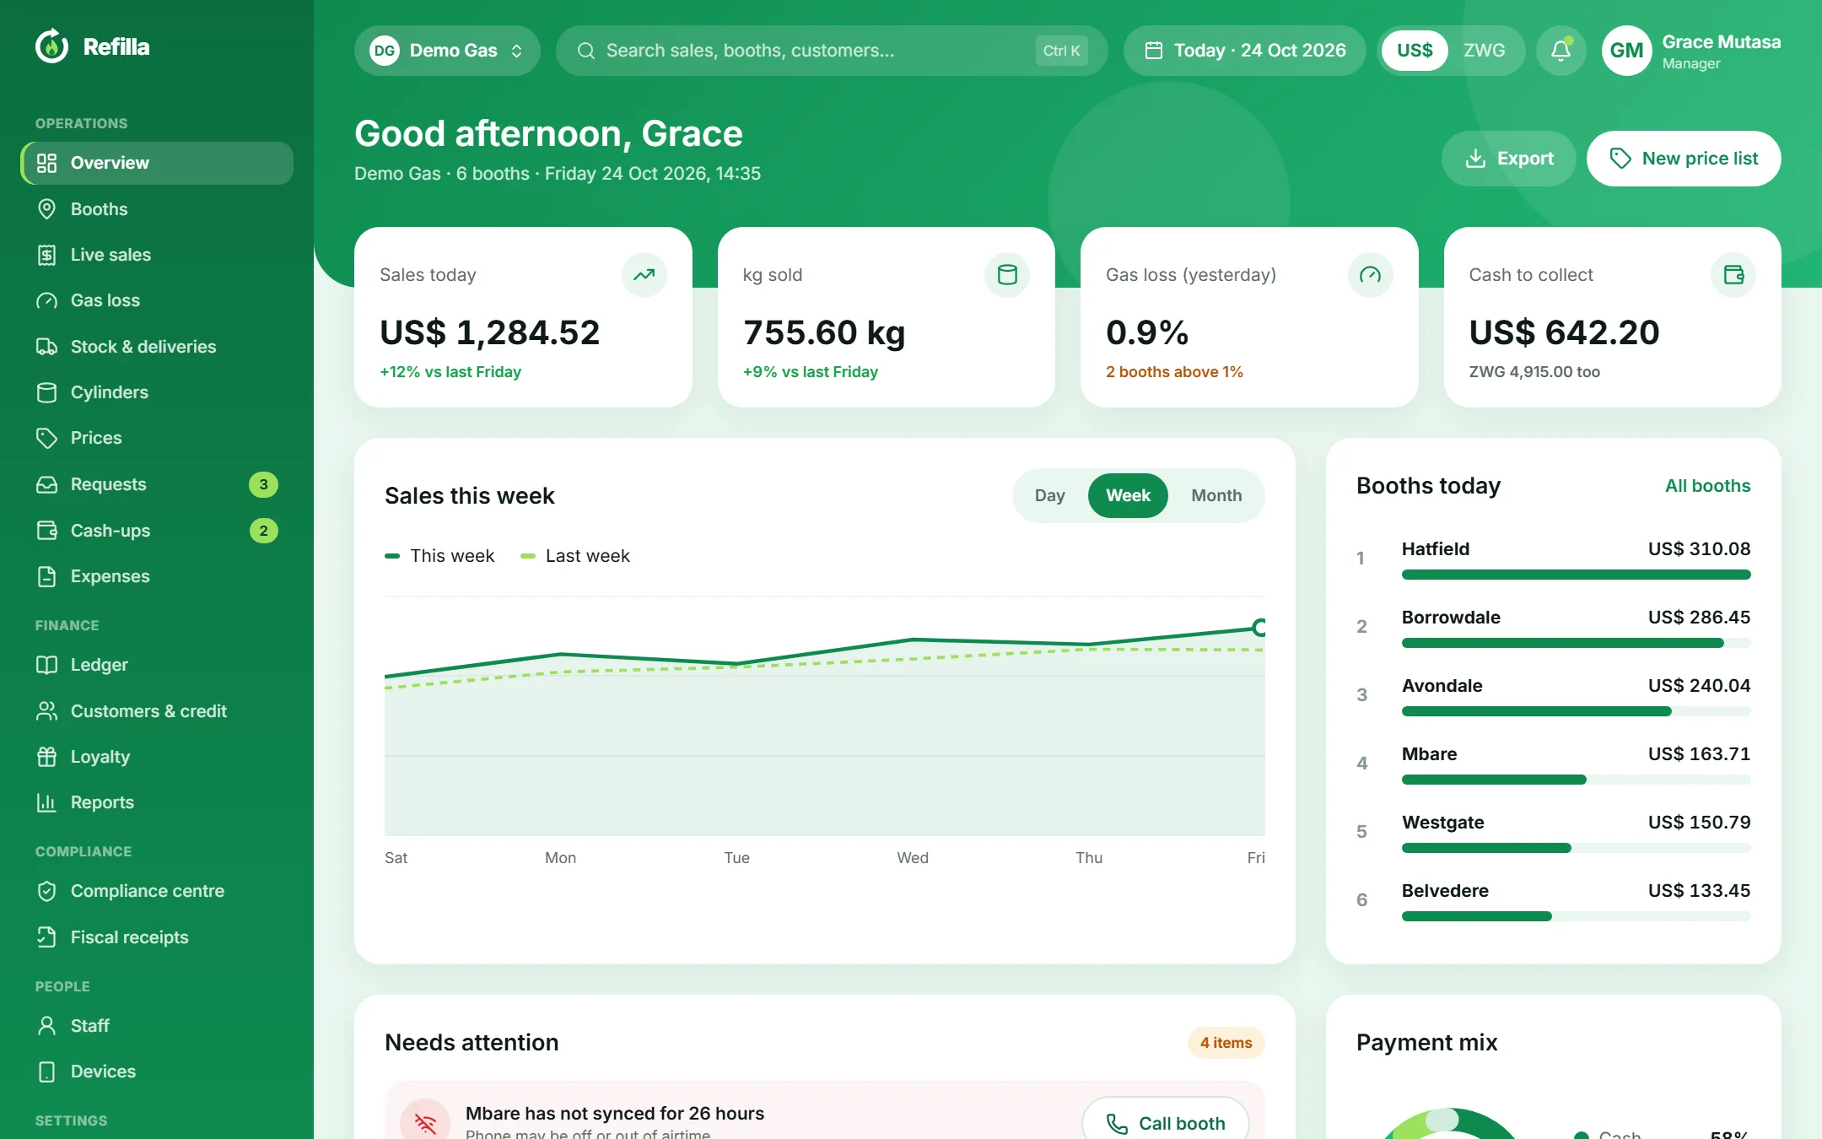Open the Prices page
Image resolution: width=1822 pixels, height=1139 pixels.
pyautogui.click(x=157, y=438)
